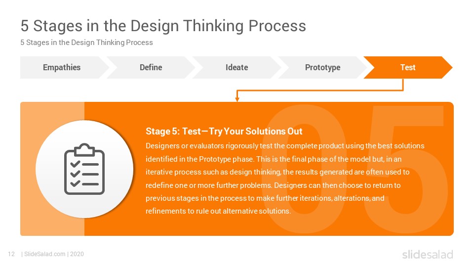Click the light orange left strip of panel
The image size is (474, 267).
(52, 169)
